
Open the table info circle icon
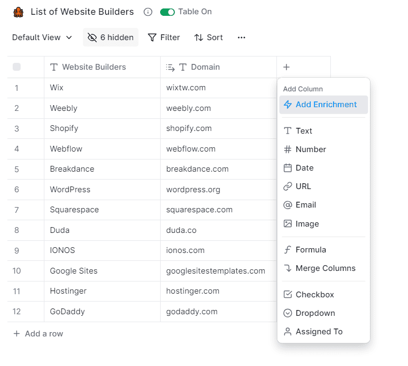pyautogui.click(x=148, y=12)
